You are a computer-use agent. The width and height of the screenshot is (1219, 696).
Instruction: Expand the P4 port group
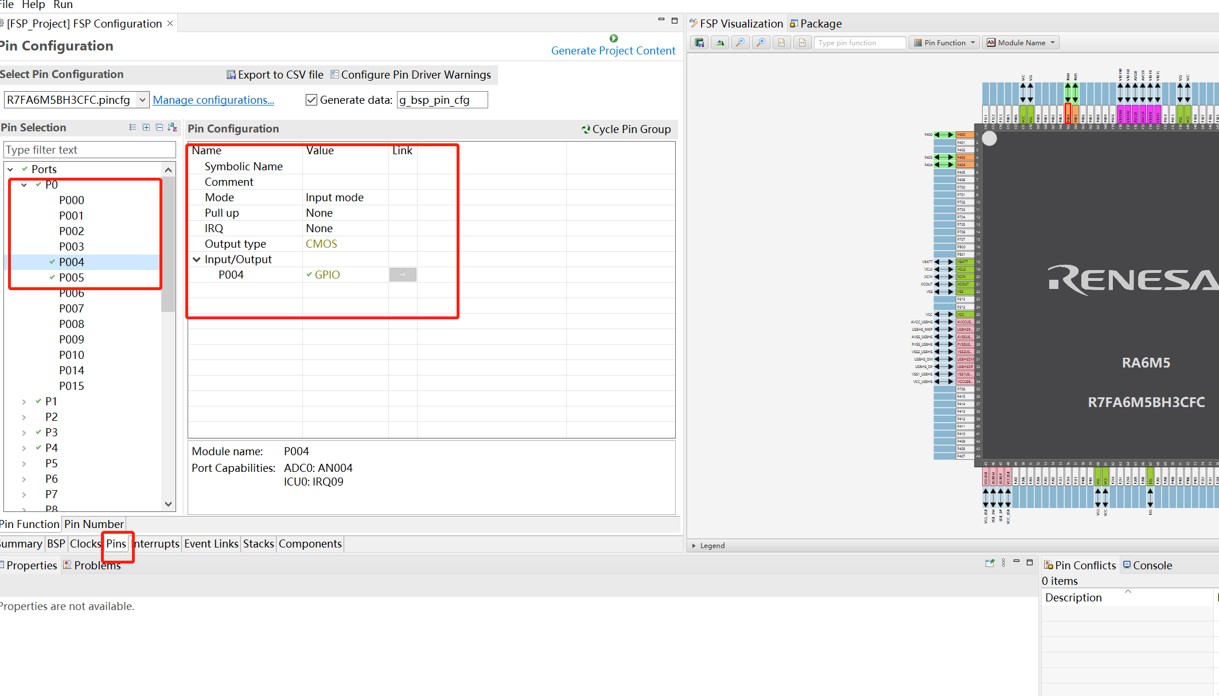click(24, 448)
